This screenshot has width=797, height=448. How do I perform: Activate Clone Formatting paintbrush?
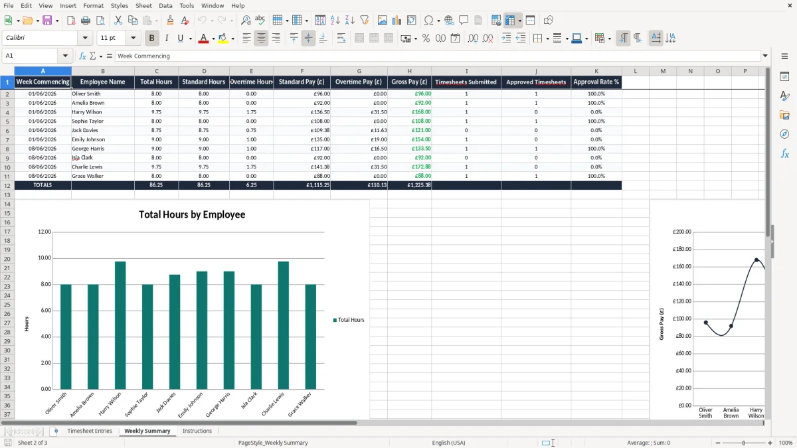click(171, 21)
